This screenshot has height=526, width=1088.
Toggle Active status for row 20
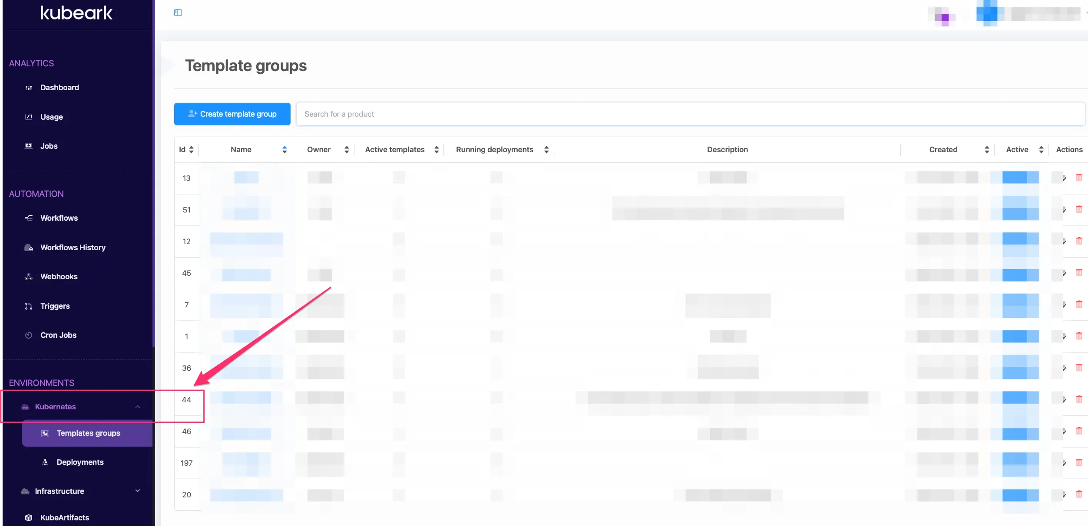click(1020, 495)
